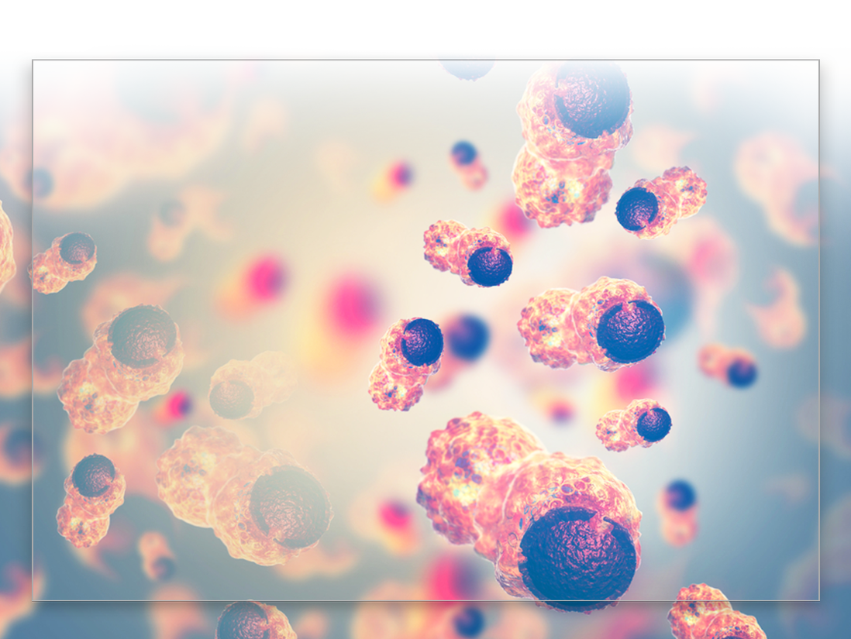Click the blurred small cell at the right side

tap(730, 366)
